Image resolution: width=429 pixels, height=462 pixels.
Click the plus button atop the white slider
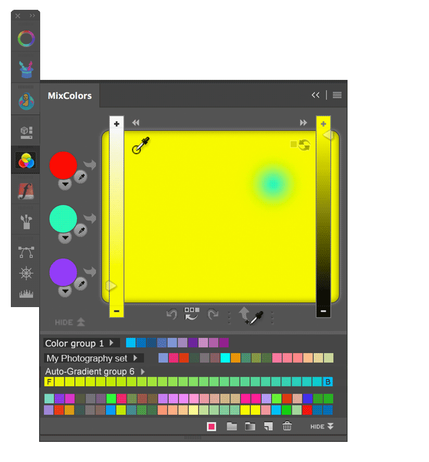116,124
